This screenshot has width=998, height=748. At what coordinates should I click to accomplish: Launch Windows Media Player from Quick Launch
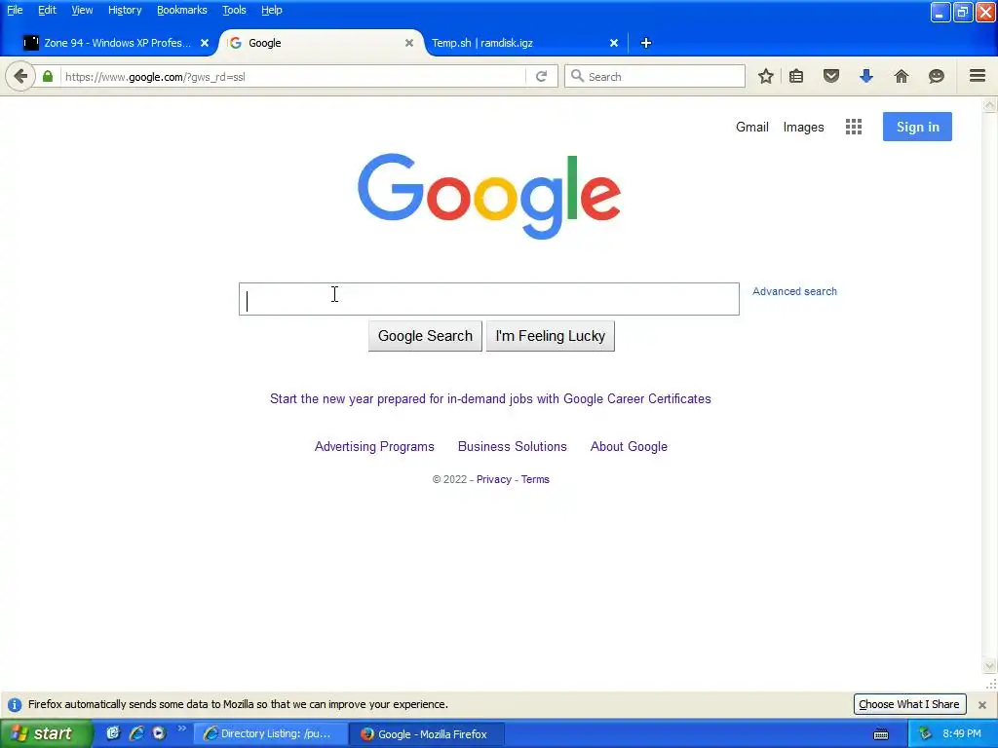coord(159,733)
